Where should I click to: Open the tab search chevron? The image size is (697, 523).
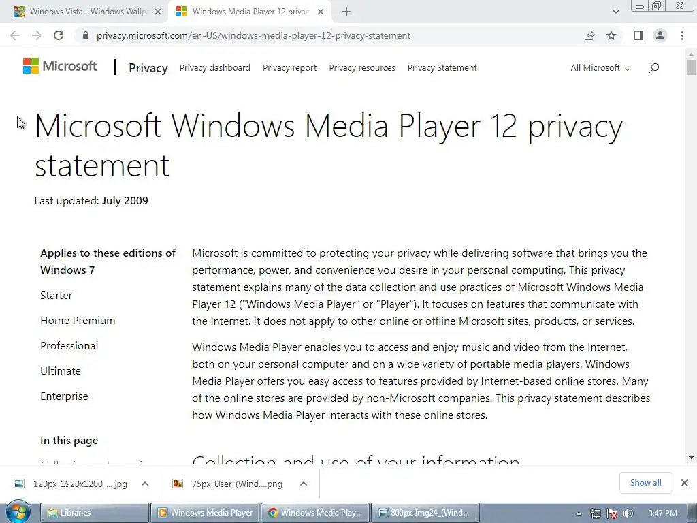615,12
